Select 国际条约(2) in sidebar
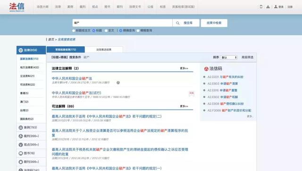 click(x=27, y=119)
